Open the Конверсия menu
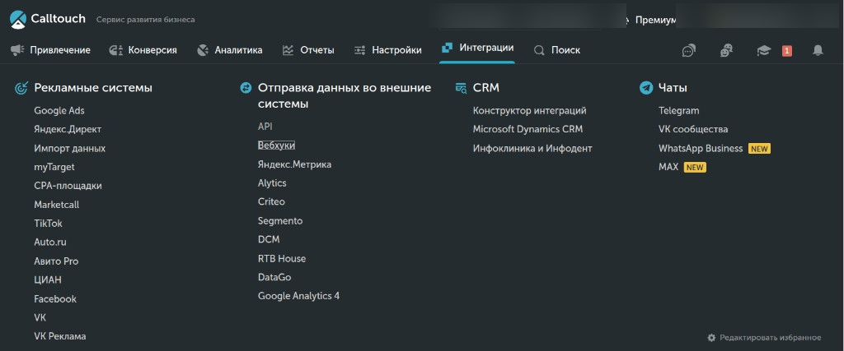Image resolution: width=844 pixels, height=351 pixels. 152,50
